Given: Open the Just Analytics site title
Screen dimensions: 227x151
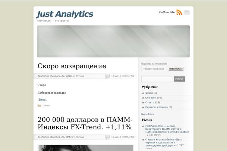Looking at the screenshot, I should coord(65,14).
